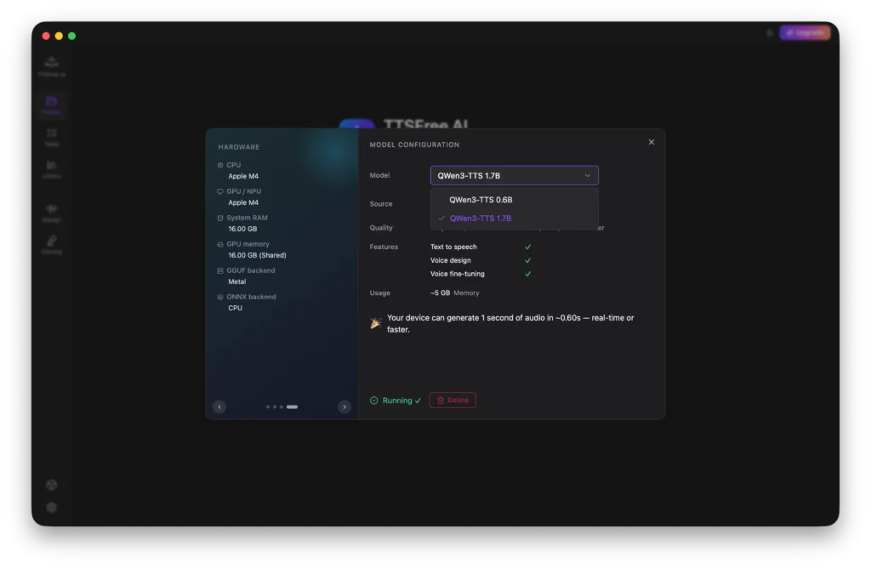Viewport: 871px width, 568px height.
Task: Click the "Voice design" feature label
Action: pos(451,260)
